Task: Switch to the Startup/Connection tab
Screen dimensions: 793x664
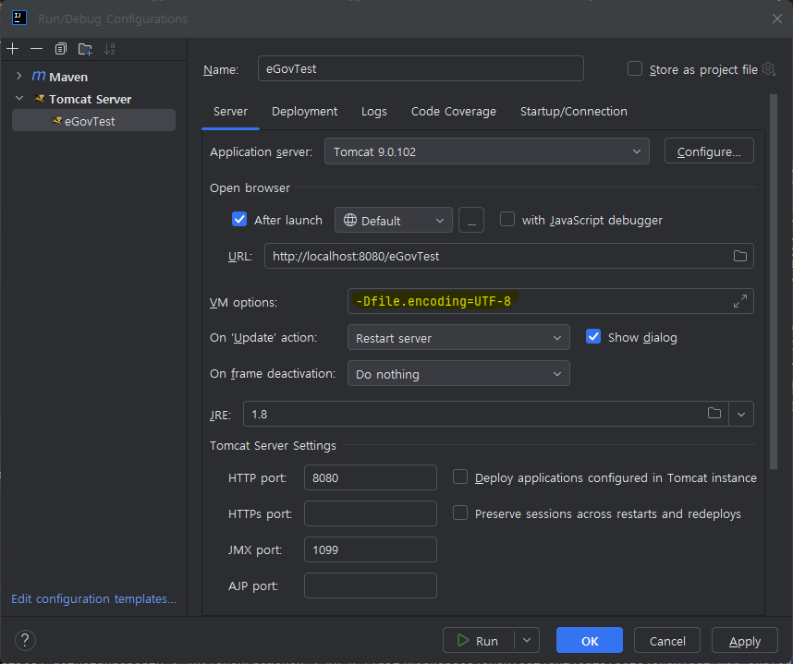Action: tap(574, 111)
